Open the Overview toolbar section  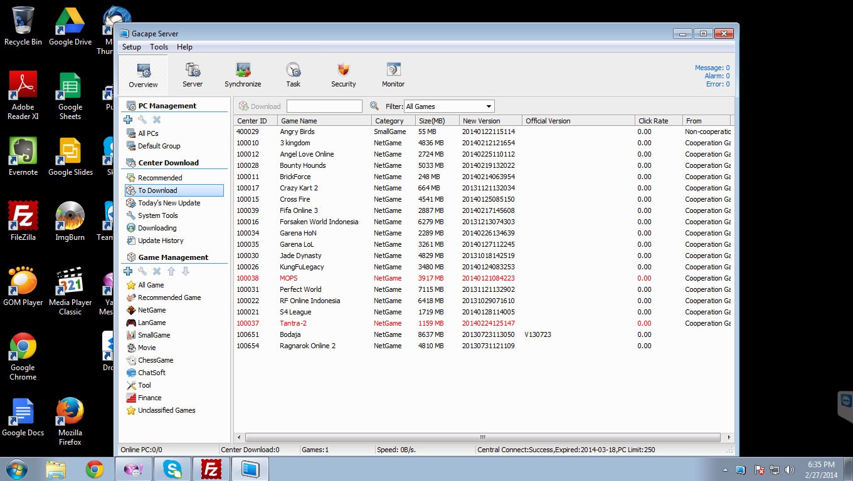[143, 75]
